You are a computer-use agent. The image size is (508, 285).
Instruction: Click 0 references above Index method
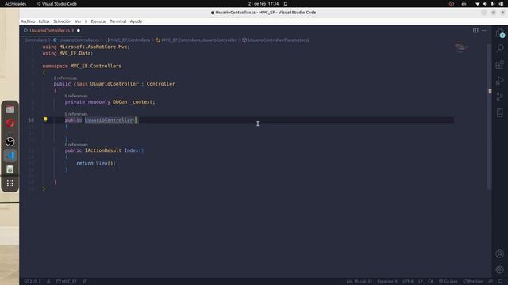(x=76, y=144)
